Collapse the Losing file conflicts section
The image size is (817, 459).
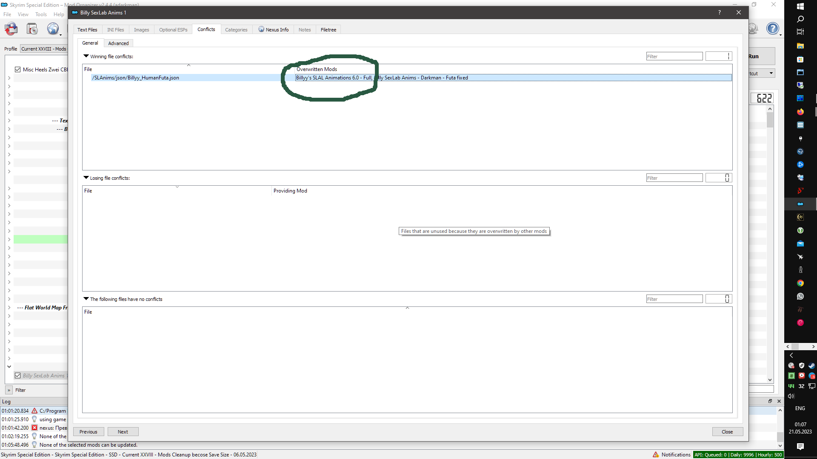click(86, 178)
